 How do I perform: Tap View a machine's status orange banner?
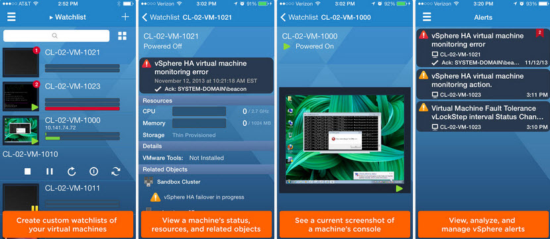pos(206,224)
